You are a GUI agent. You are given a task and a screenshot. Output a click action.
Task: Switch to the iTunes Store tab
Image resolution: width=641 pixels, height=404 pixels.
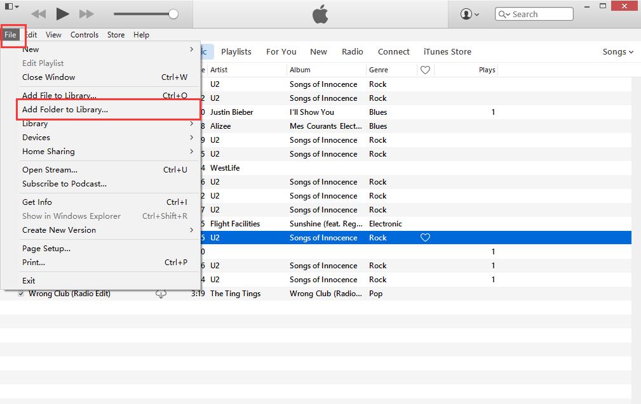(447, 52)
